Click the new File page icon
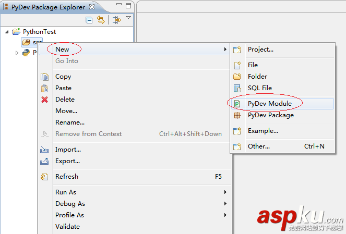The height and width of the screenshot is (234, 346). pyautogui.click(x=237, y=66)
